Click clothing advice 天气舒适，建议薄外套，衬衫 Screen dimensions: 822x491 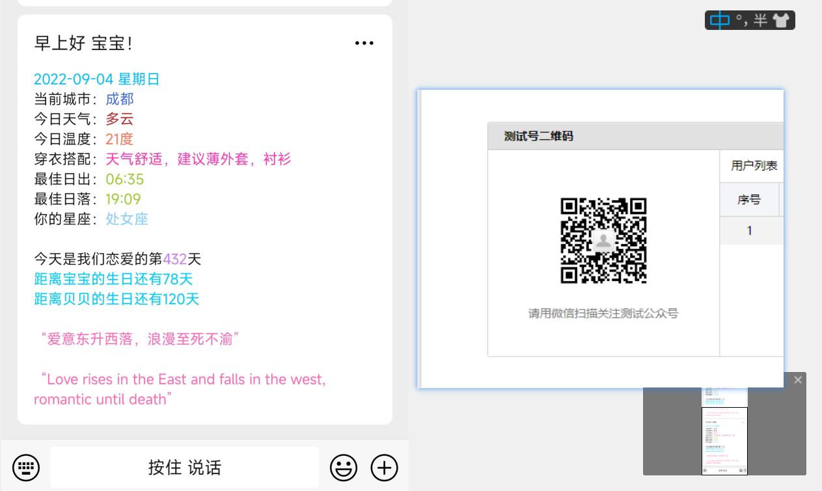coord(199,159)
